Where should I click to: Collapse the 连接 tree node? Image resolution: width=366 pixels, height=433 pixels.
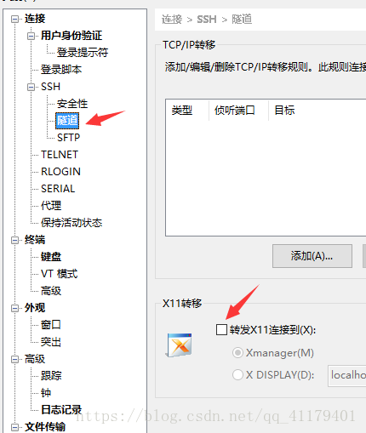click(x=14, y=19)
